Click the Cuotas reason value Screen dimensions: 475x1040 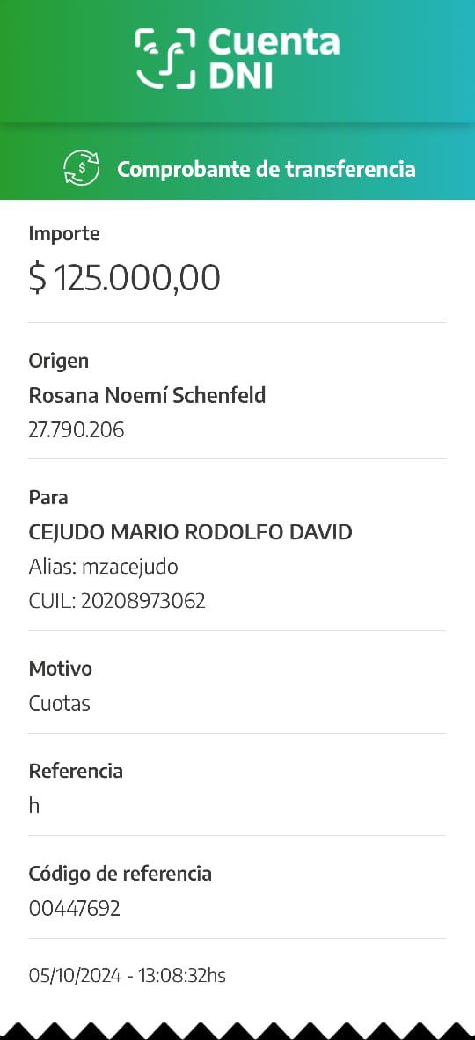[60, 704]
